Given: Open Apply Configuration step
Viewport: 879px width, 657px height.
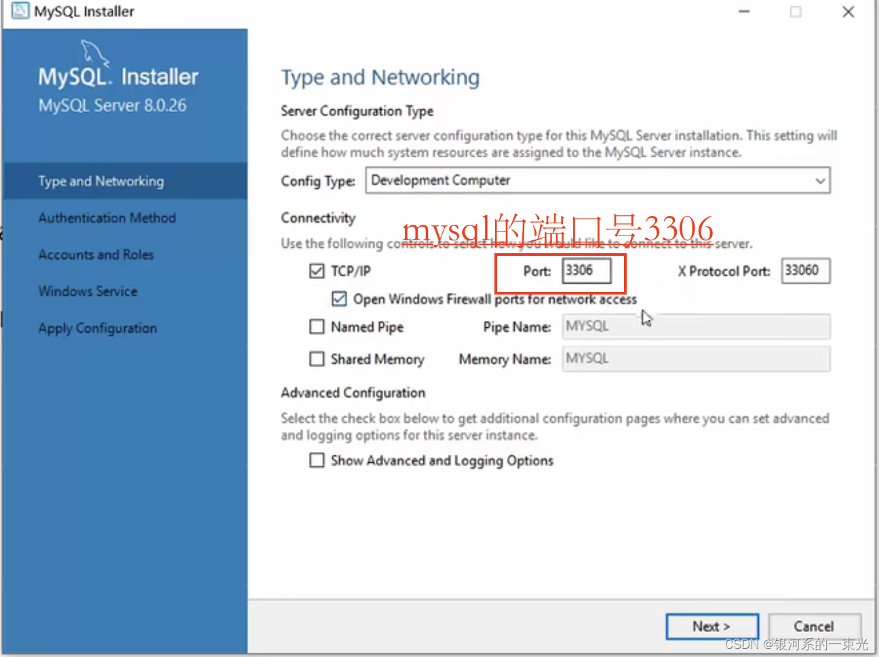Looking at the screenshot, I should click(98, 328).
